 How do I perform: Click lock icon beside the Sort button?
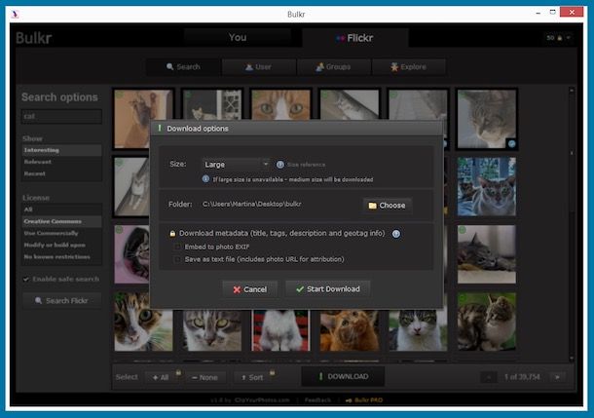point(272,373)
